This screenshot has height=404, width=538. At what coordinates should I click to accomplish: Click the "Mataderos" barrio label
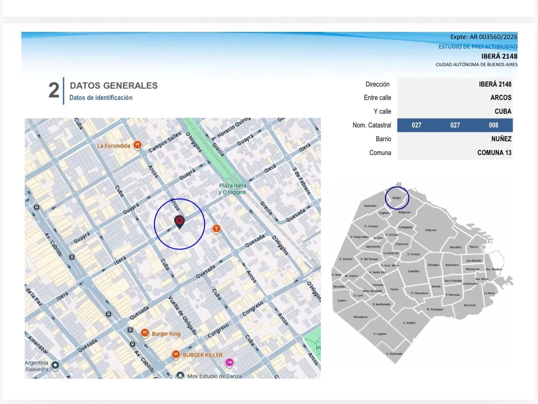click(x=360, y=317)
